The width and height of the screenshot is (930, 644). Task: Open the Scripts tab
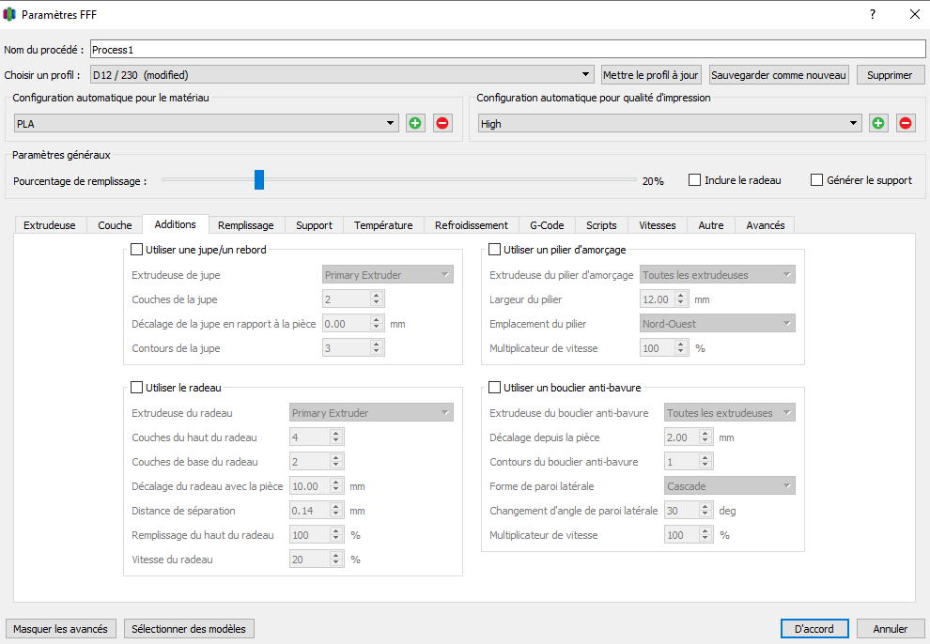click(x=601, y=225)
